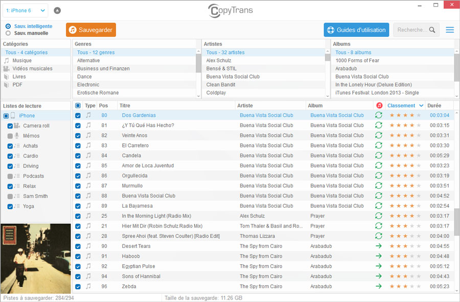The image size is (460, 302).
Task: Sort by the Durée column header
Action: (x=440, y=106)
